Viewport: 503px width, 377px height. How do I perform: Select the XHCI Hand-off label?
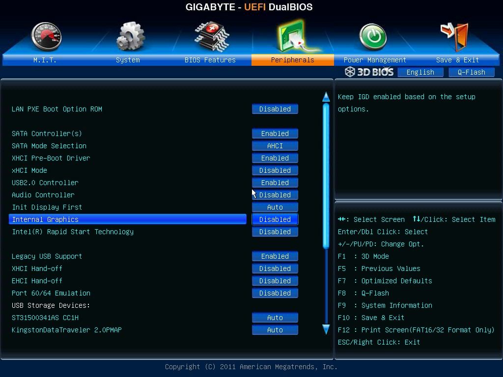pyautogui.click(x=37, y=269)
